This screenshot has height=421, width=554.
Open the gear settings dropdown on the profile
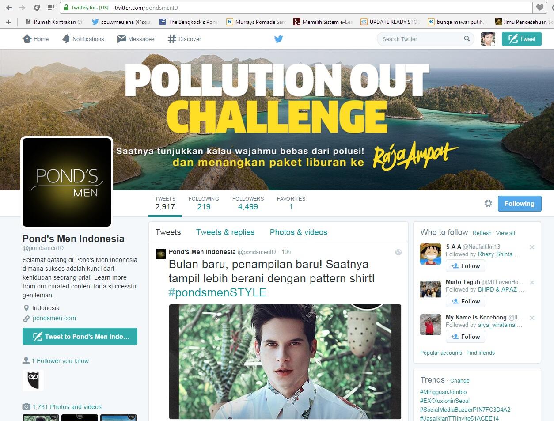488,203
